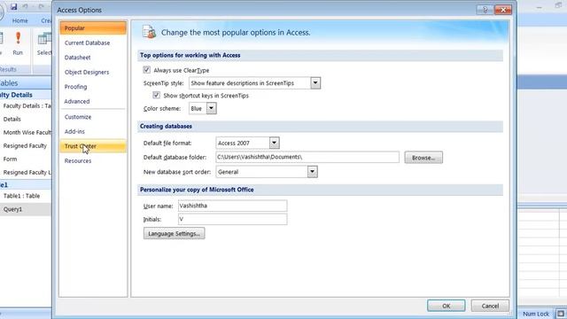Select the Popular options category
Viewport: 567px width, 319px height.
93,27
